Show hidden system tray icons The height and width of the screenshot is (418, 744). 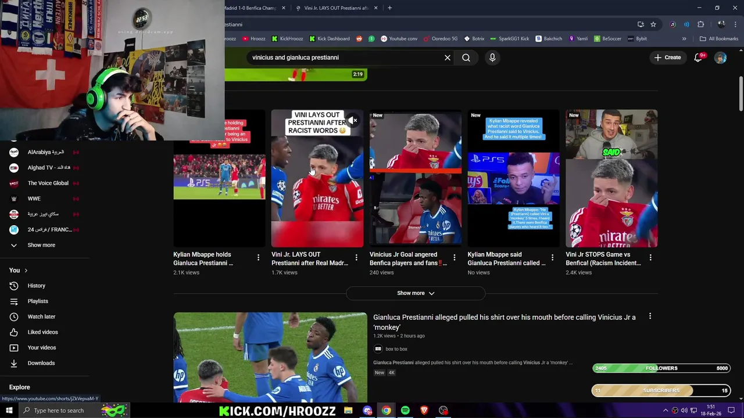click(x=666, y=410)
